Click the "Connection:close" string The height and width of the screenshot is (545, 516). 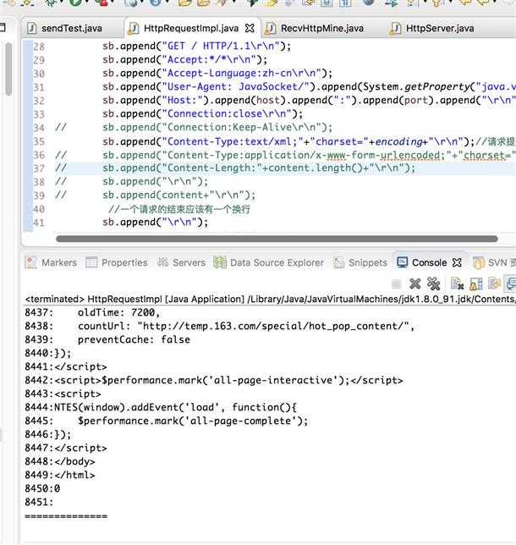227,113
